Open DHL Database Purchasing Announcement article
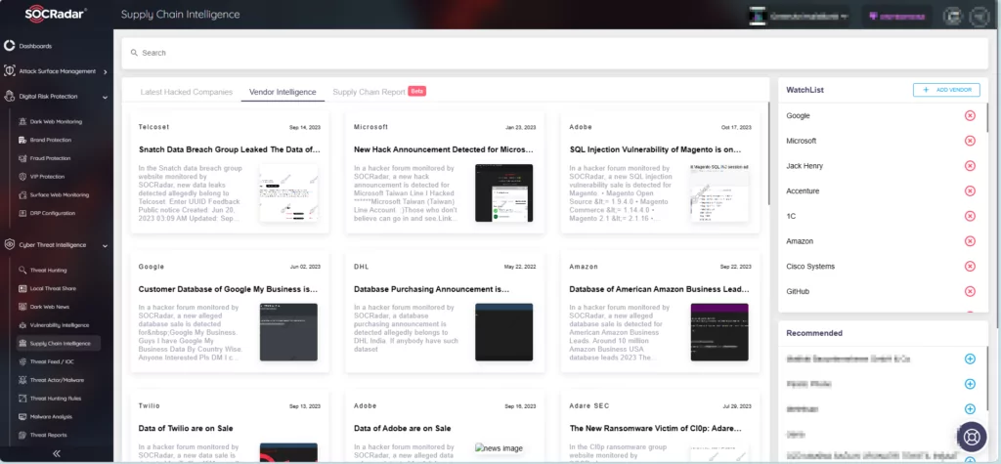Image resolution: width=1001 pixels, height=464 pixels. pos(431,289)
